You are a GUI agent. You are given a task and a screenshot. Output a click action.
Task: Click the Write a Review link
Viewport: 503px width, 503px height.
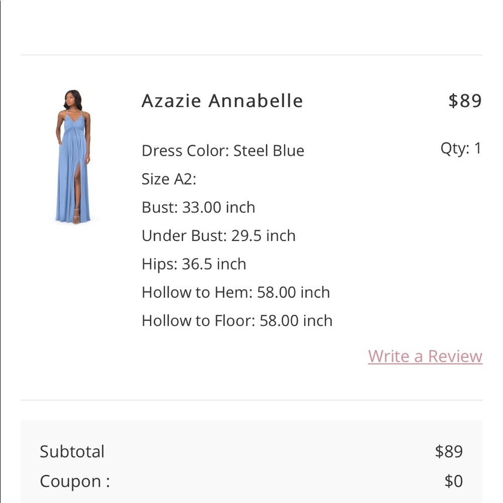tap(425, 356)
